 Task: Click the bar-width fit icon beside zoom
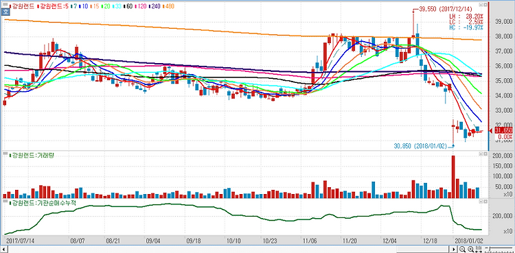(x=479, y=249)
